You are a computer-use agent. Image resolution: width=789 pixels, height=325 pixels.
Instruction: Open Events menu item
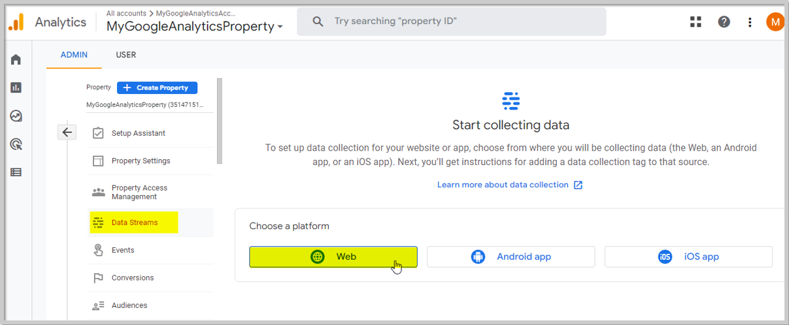point(150,250)
